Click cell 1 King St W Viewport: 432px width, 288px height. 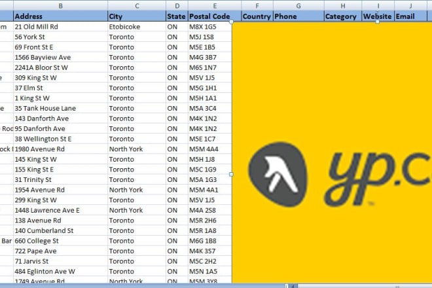60,98
